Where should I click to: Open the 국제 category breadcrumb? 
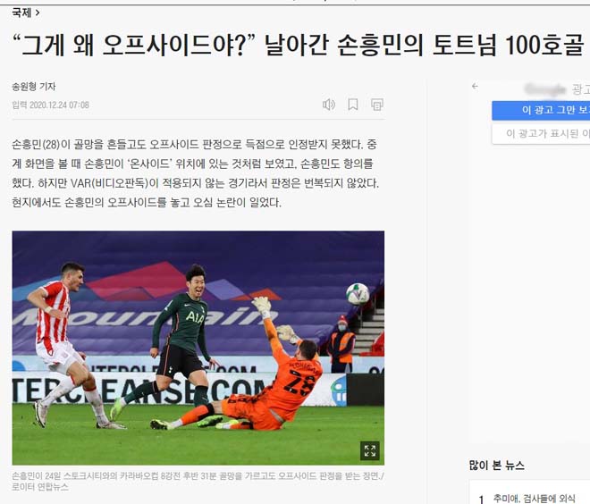click(x=21, y=13)
